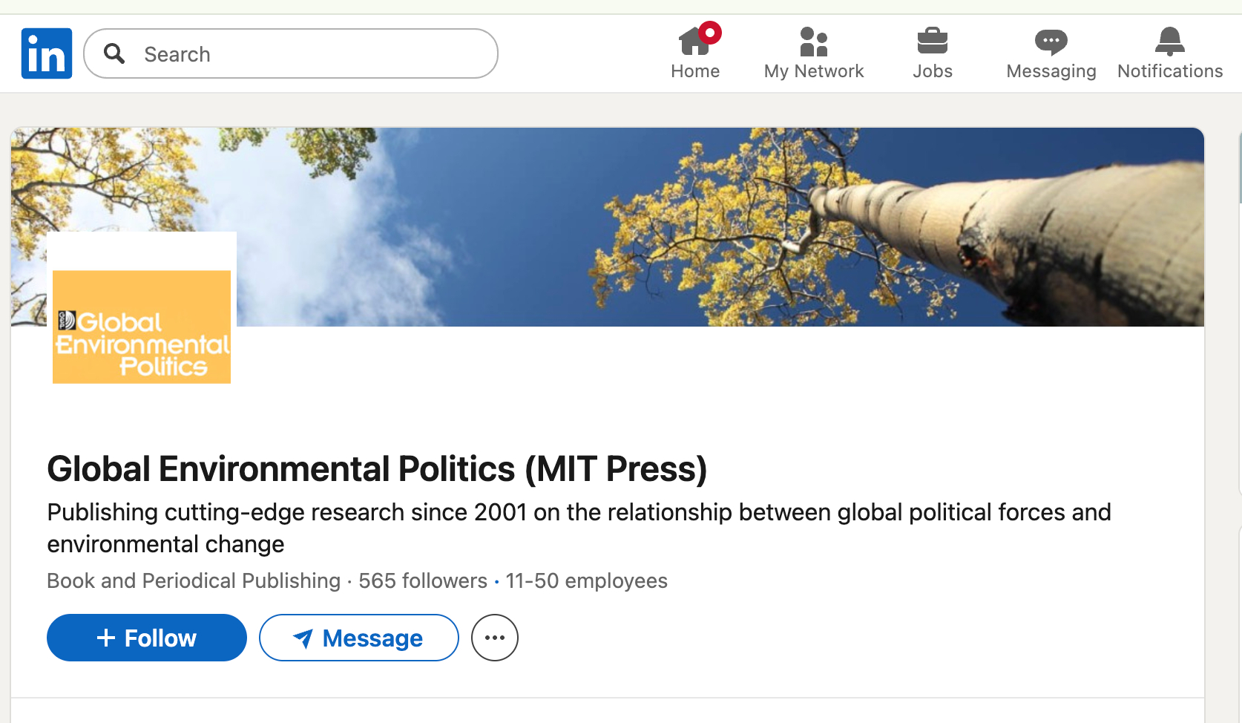View the 11-50 employees link
Screen dimensions: 1242x723
point(586,580)
